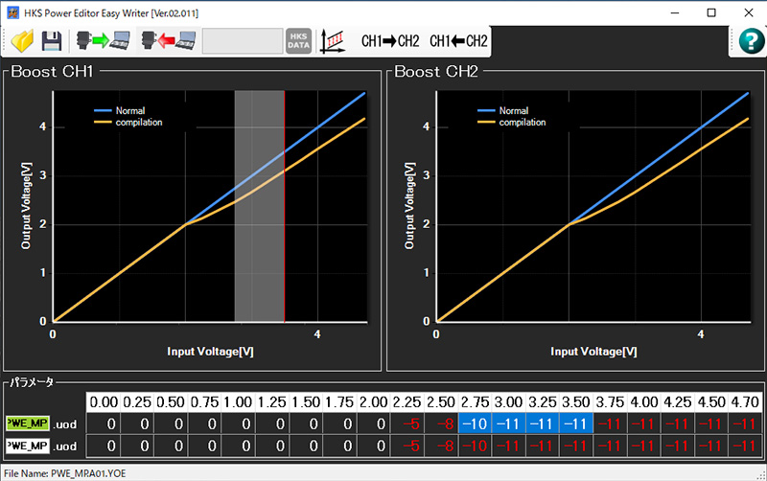767x481 pixels.
Task: Copy CH2 settings to CH1
Action: [x=458, y=41]
